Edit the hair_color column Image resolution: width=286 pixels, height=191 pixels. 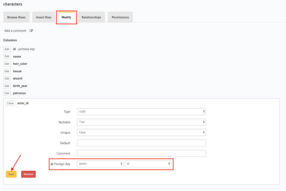point(7,64)
